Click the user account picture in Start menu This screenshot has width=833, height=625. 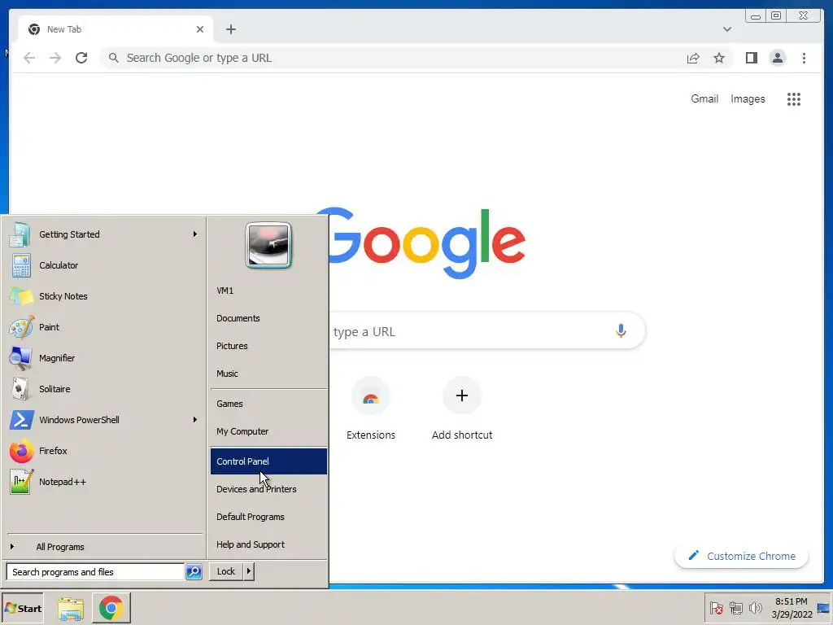tap(268, 245)
